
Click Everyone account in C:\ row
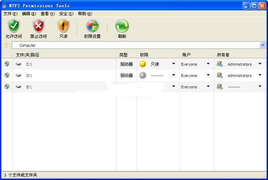[189, 64]
